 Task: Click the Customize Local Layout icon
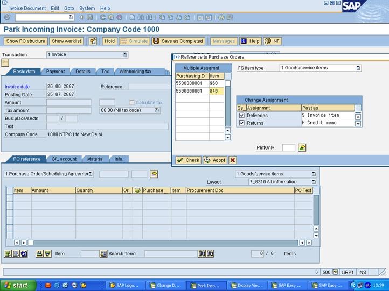click(x=230, y=17)
